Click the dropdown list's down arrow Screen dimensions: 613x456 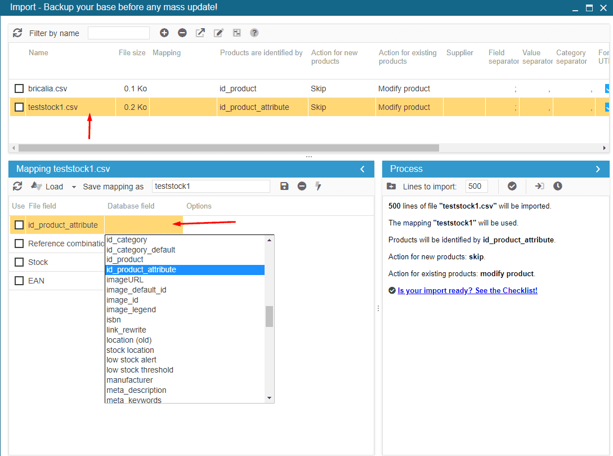click(270, 398)
